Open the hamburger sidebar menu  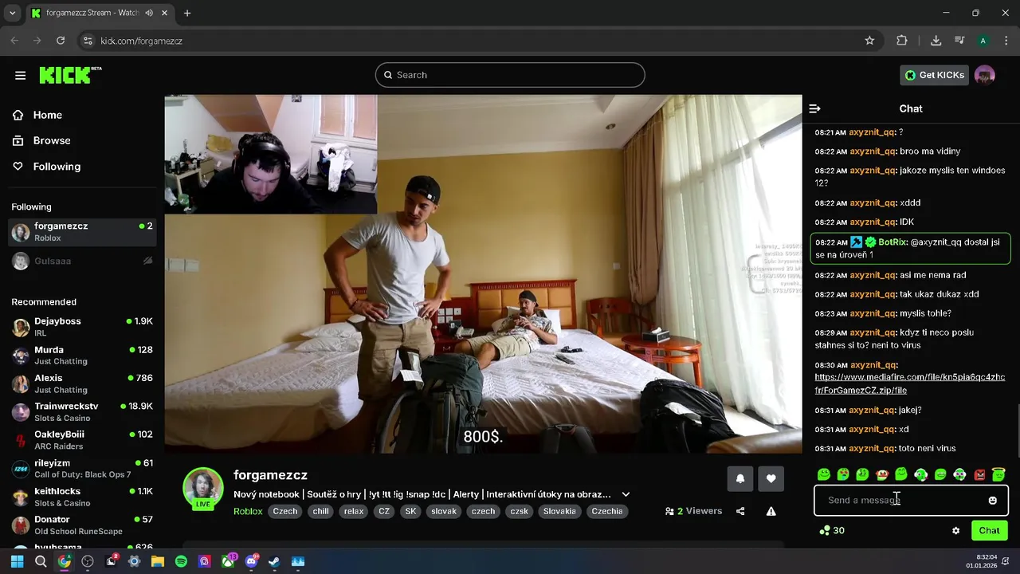click(20, 75)
